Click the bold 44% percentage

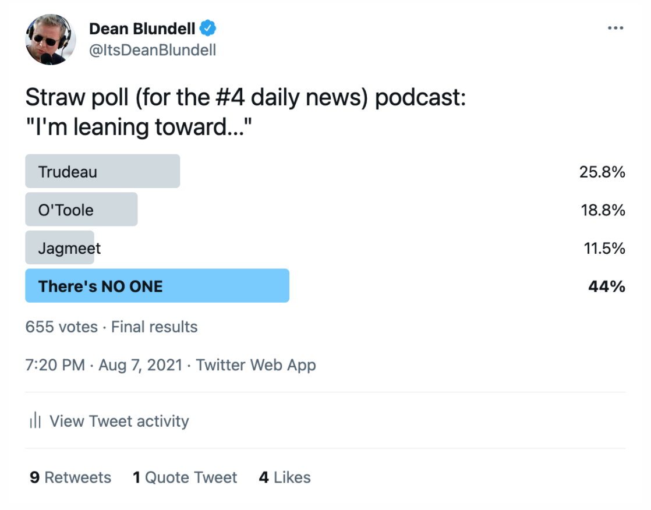pyautogui.click(x=607, y=286)
